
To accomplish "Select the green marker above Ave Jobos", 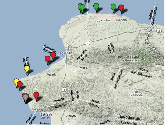I will pyautogui.click(x=96, y=6).
